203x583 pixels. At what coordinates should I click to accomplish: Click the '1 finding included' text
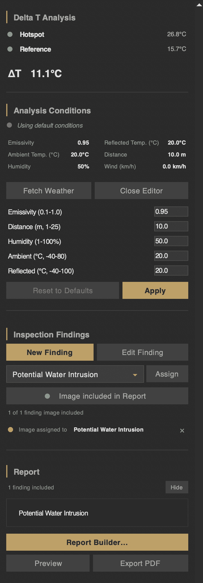(x=31, y=487)
